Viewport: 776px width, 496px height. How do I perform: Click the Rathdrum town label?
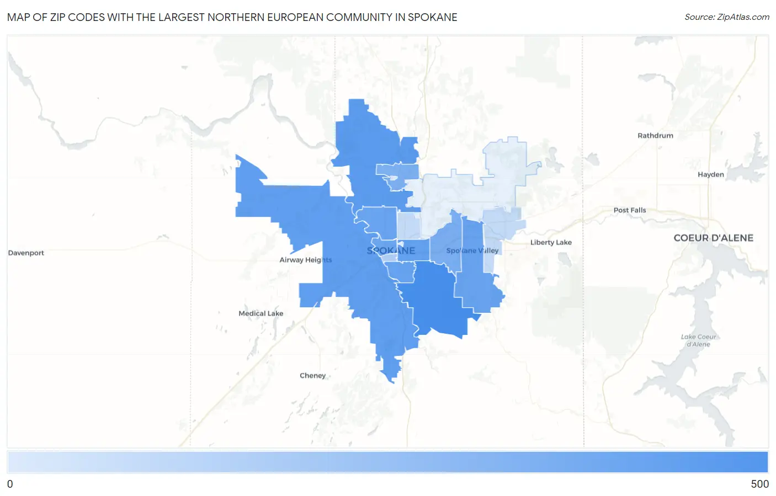tap(655, 136)
